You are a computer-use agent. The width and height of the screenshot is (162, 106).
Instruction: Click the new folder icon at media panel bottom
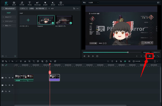pos(3,56)
